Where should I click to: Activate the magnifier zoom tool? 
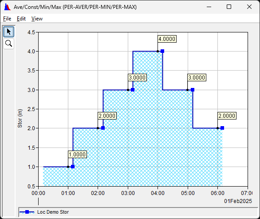pos(8,44)
